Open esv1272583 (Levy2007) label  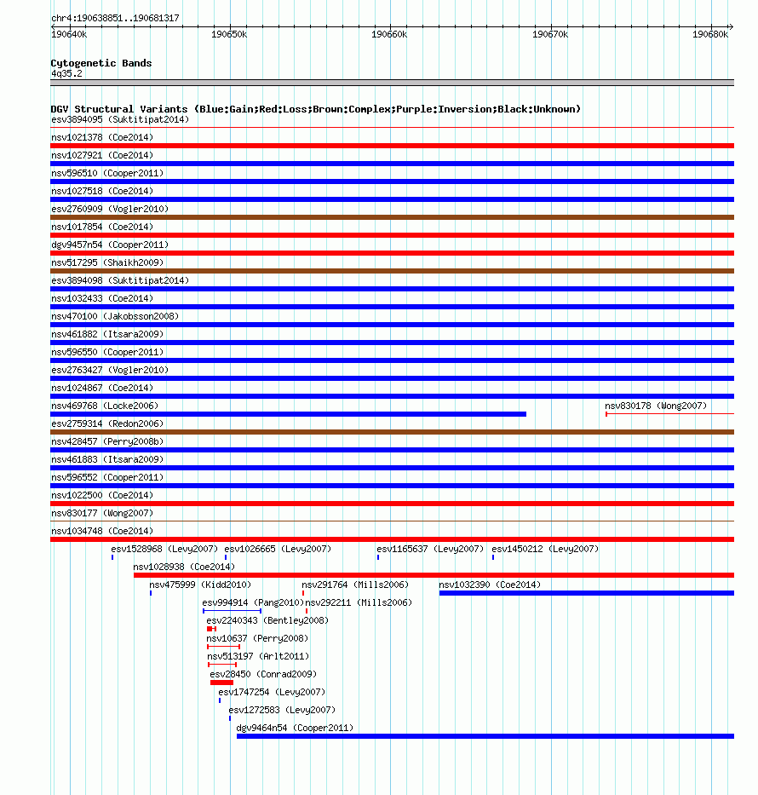point(282,711)
